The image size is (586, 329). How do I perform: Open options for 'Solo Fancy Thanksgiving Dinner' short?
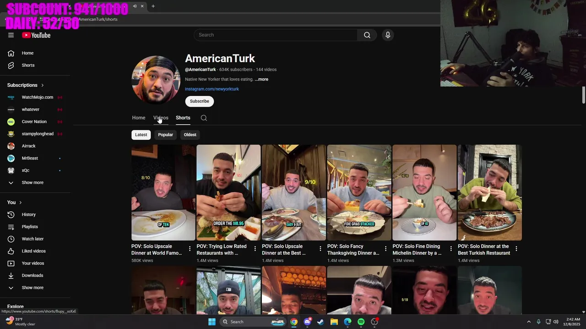point(385,249)
